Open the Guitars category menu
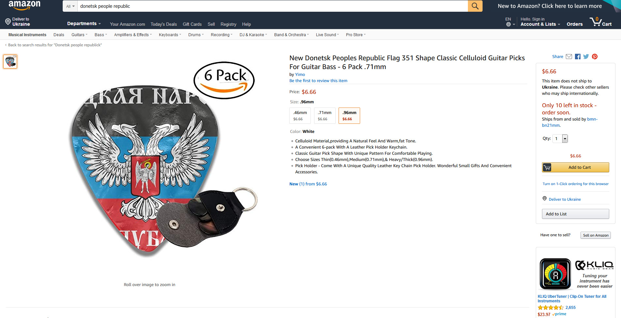Image resolution: width=621 pixels, height=318 pixels. pyautogui.click(x=79, y=35)
